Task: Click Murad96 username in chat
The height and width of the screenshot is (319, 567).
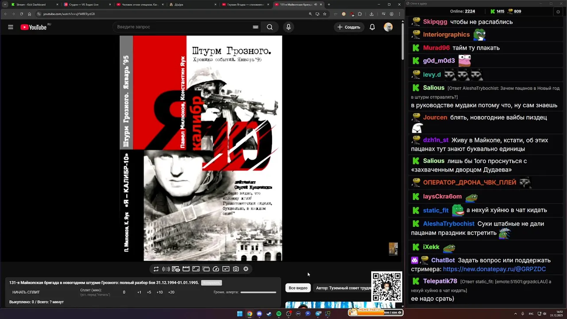Action: [436, 48]
